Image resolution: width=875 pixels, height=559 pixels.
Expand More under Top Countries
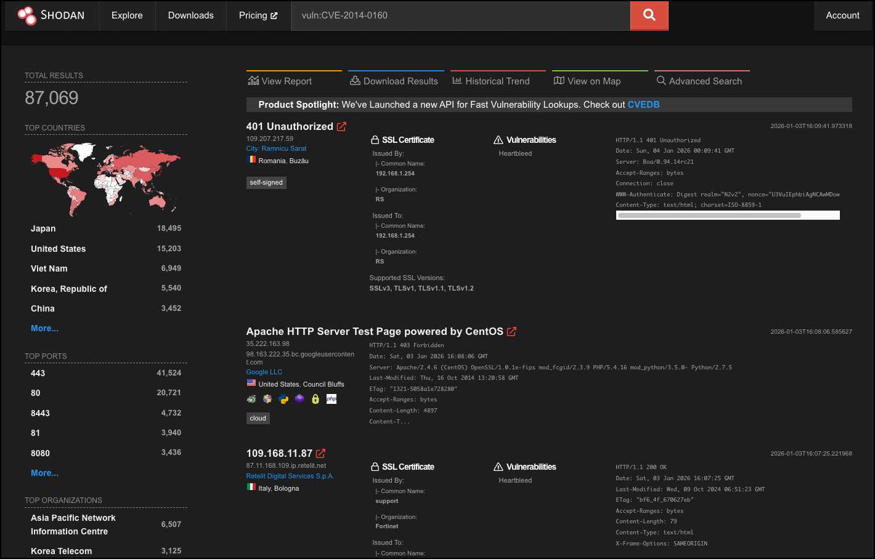[x=44, y=328]
